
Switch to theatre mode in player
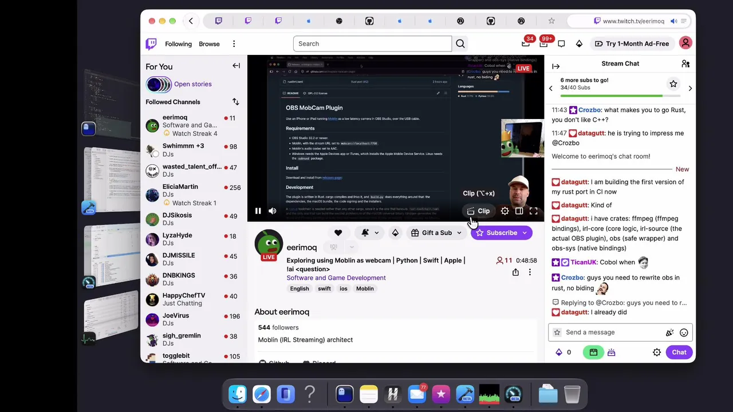click(519, 211)
